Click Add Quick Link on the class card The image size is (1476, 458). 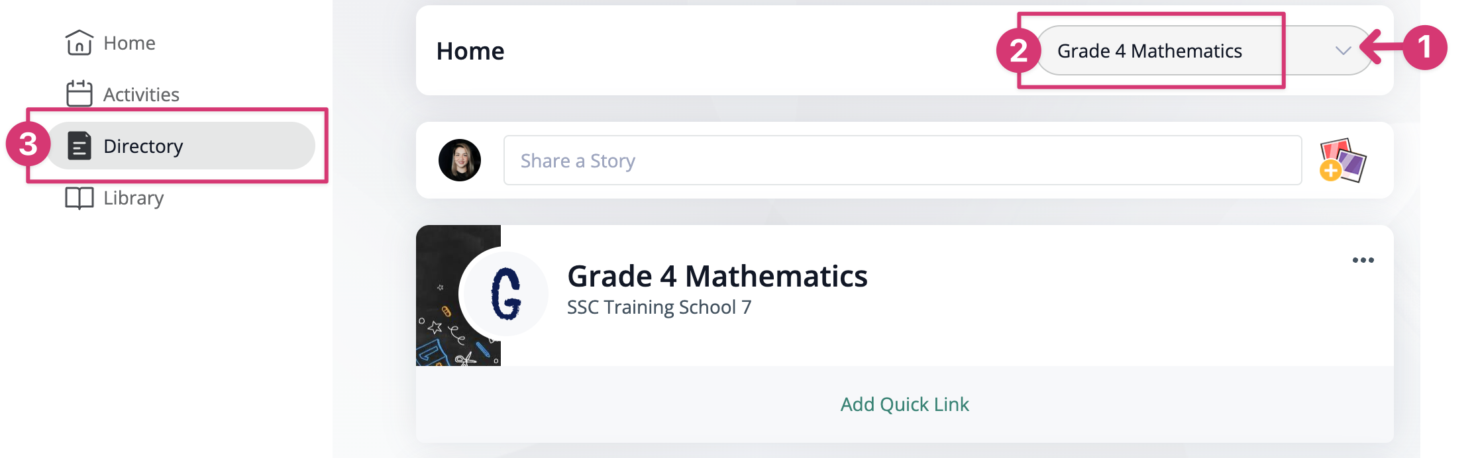[904, 404]
